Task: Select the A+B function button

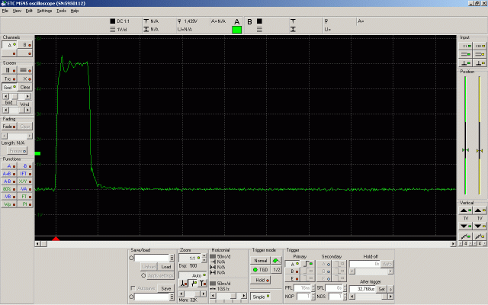Action: pyautogui.click(x=9, y=175)
